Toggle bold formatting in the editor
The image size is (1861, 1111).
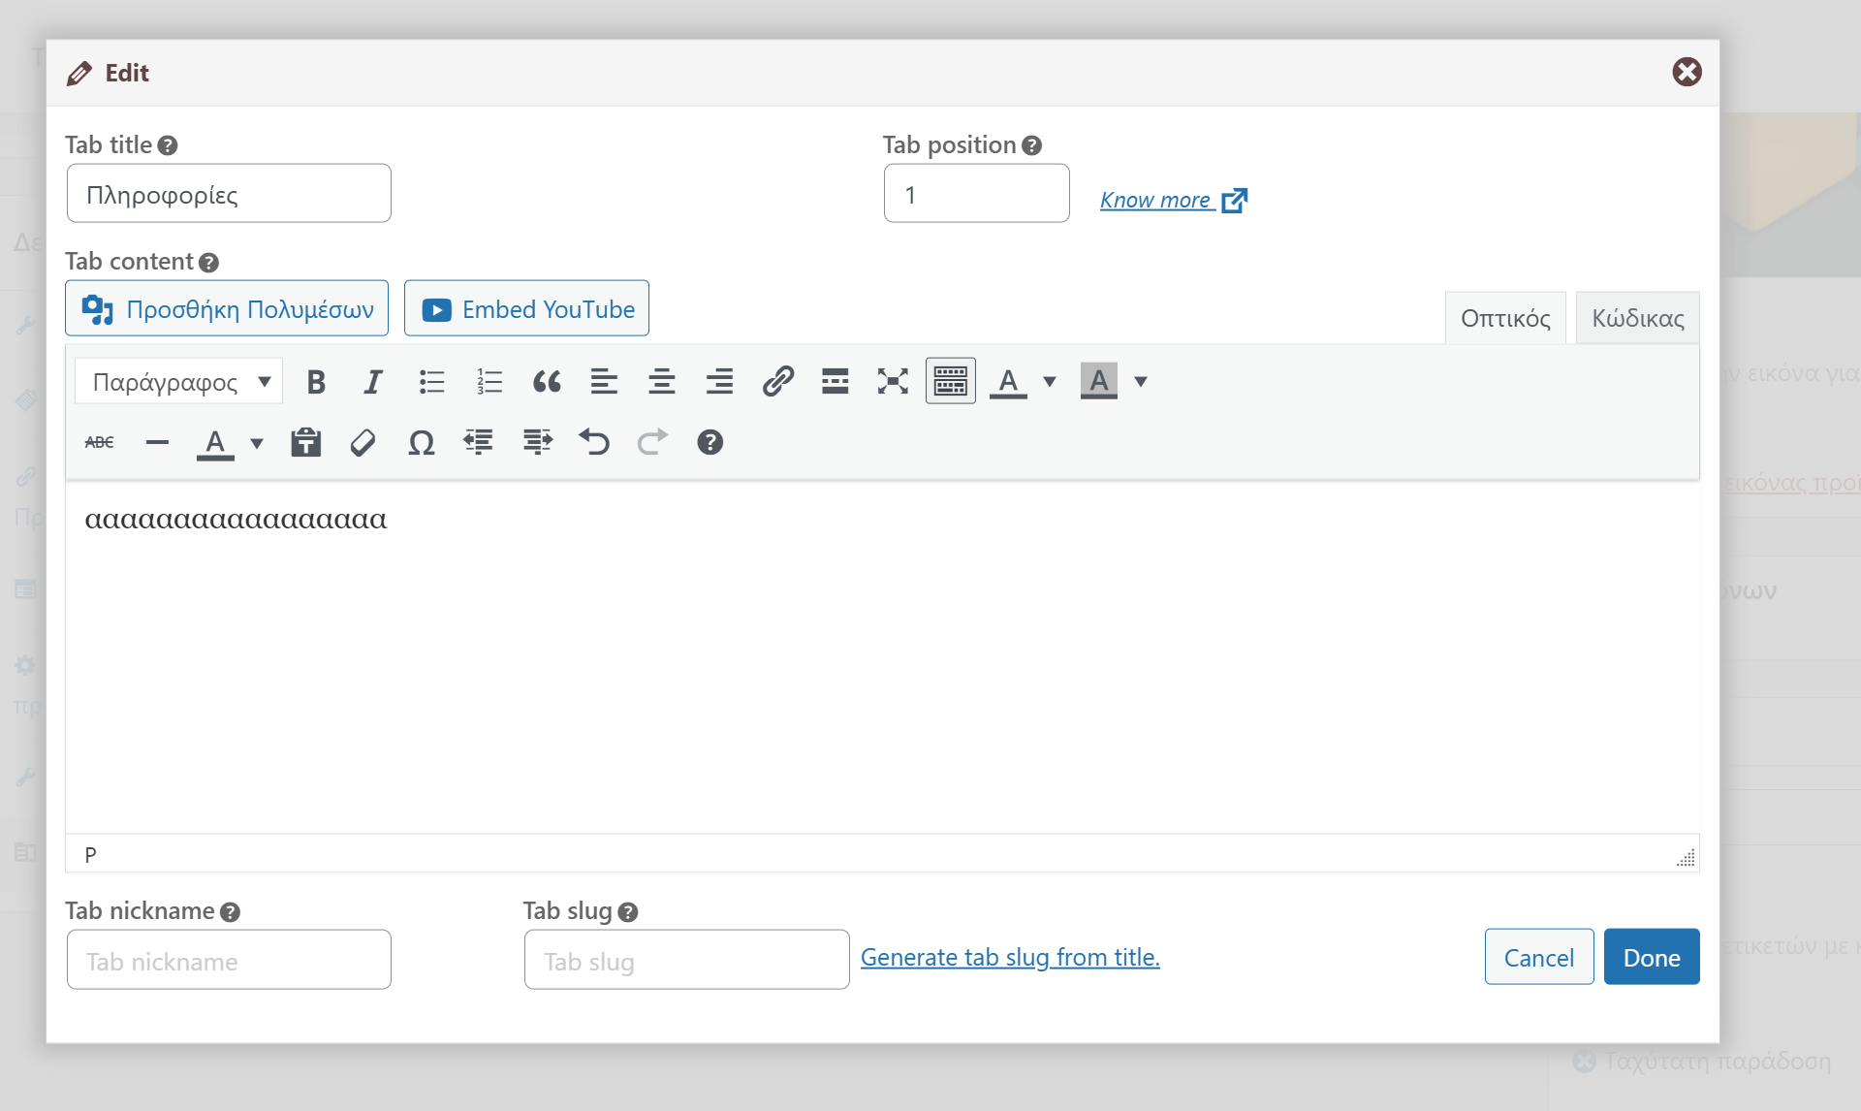coord(316,382)
